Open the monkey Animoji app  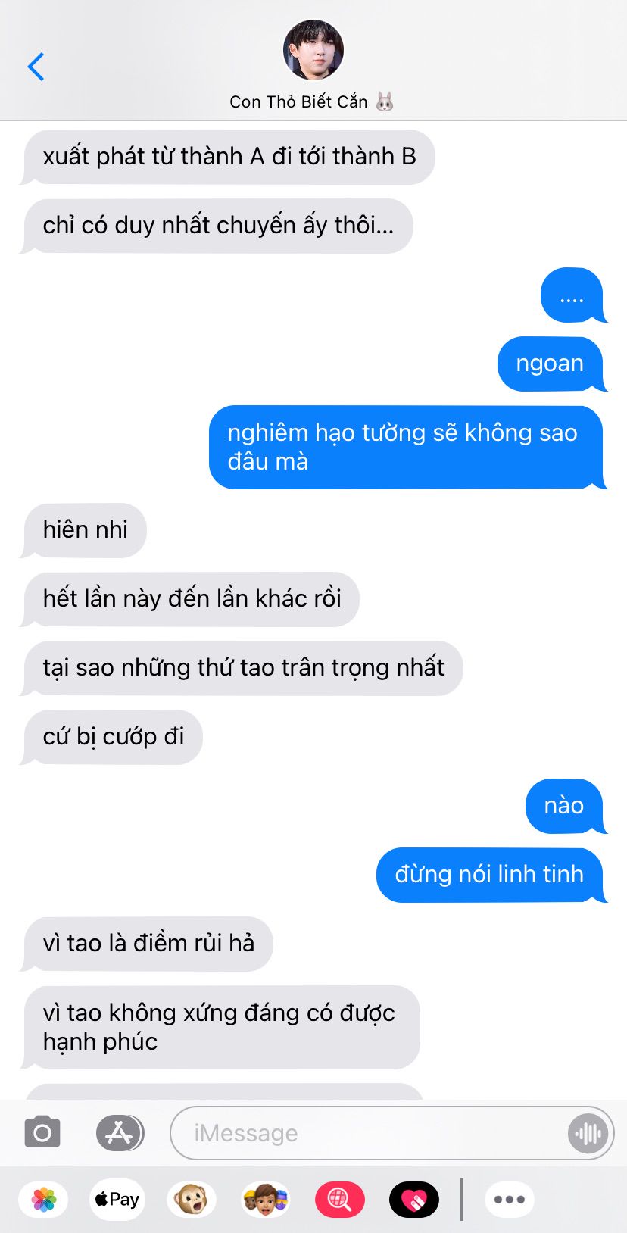pyautogui.click(x=192, y=1199)
